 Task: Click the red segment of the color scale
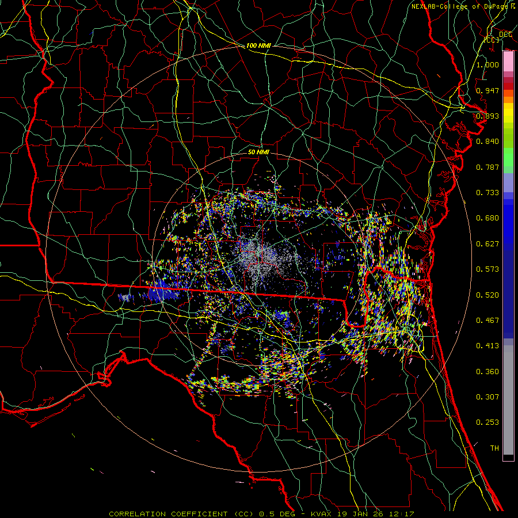pyautogui.click(x=508, y=86)
